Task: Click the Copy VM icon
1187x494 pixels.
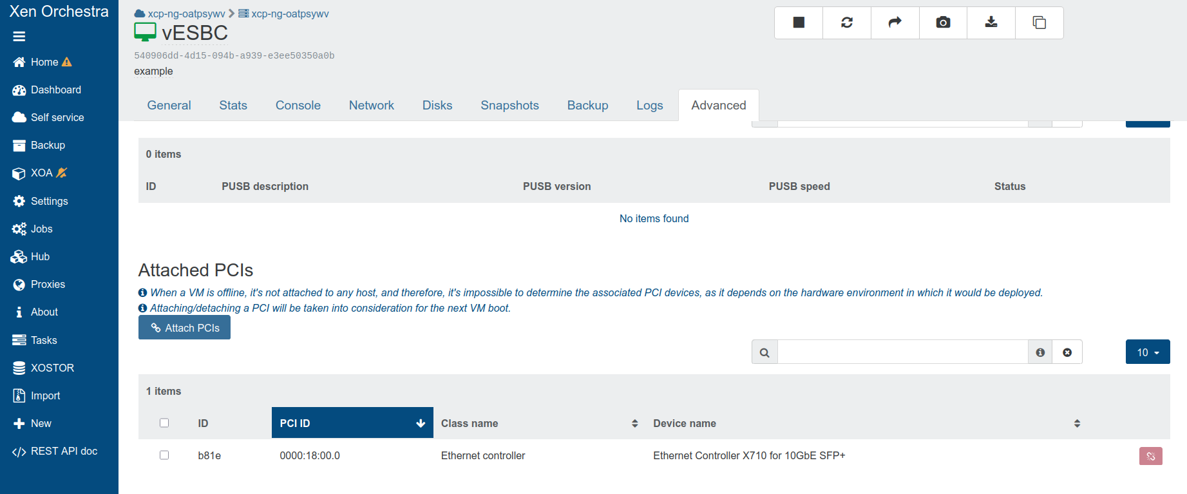Action: 1039,23
